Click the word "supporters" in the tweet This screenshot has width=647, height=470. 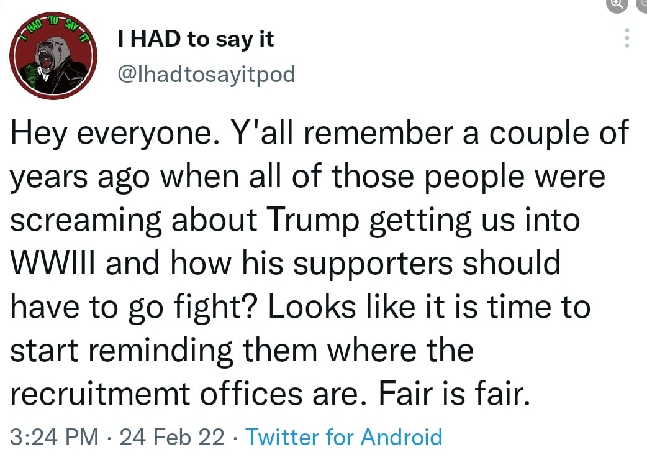(x=373, y=265)
